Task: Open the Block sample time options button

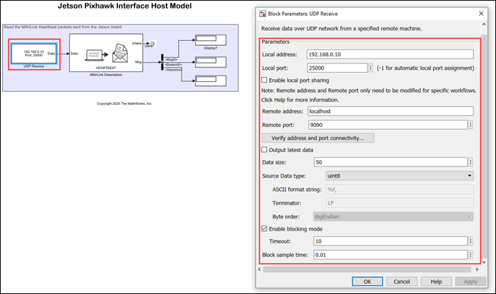Action: point(471,255)
